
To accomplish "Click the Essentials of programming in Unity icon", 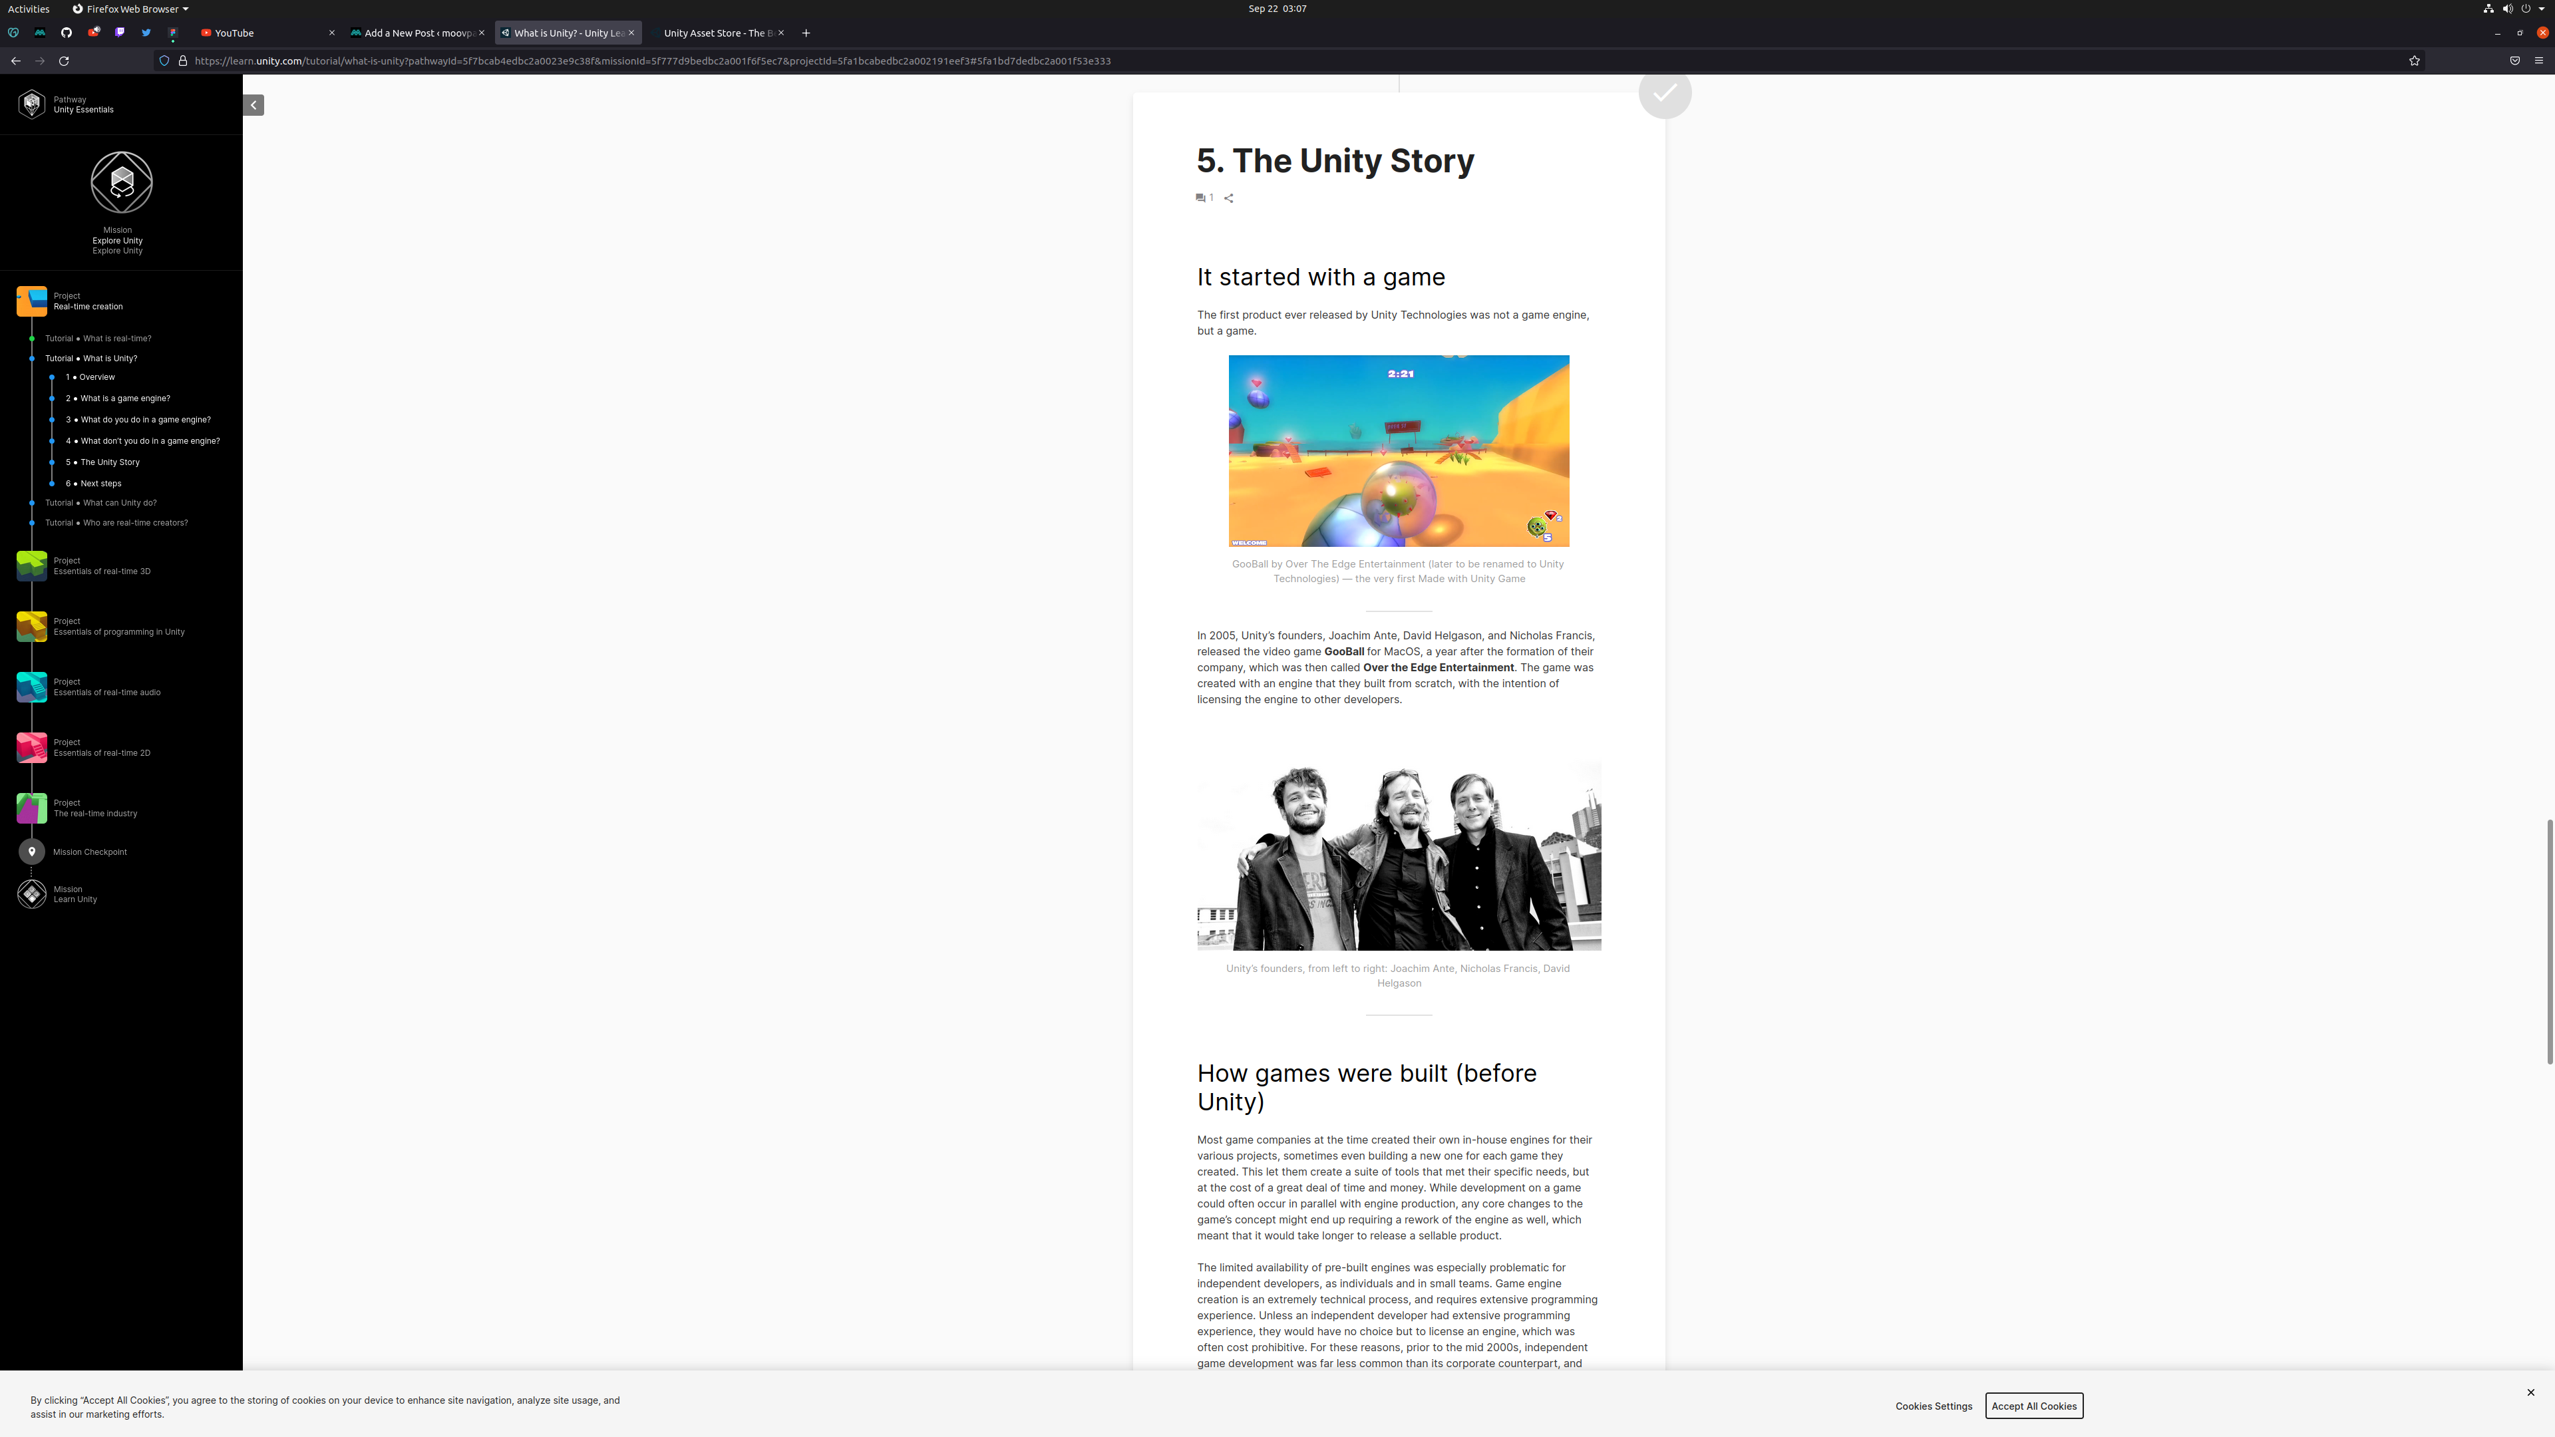I will (x=31, y=627).
